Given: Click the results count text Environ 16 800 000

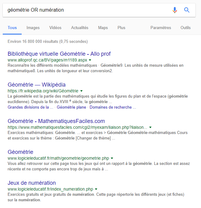Looking at the screenshot, I should (48, 41).
